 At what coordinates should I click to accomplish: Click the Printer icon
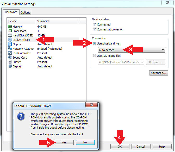pyautogui.click(x=10, y=62)
